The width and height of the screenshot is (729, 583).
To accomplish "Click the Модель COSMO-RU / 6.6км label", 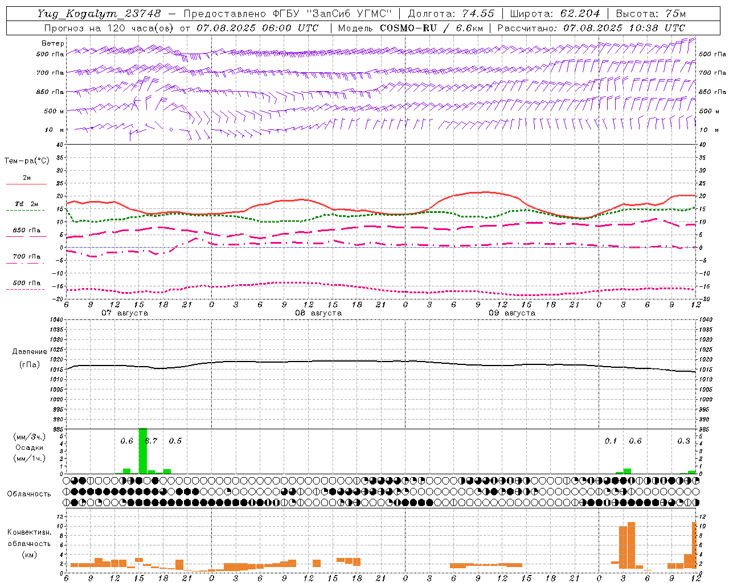I will point(410,28).
